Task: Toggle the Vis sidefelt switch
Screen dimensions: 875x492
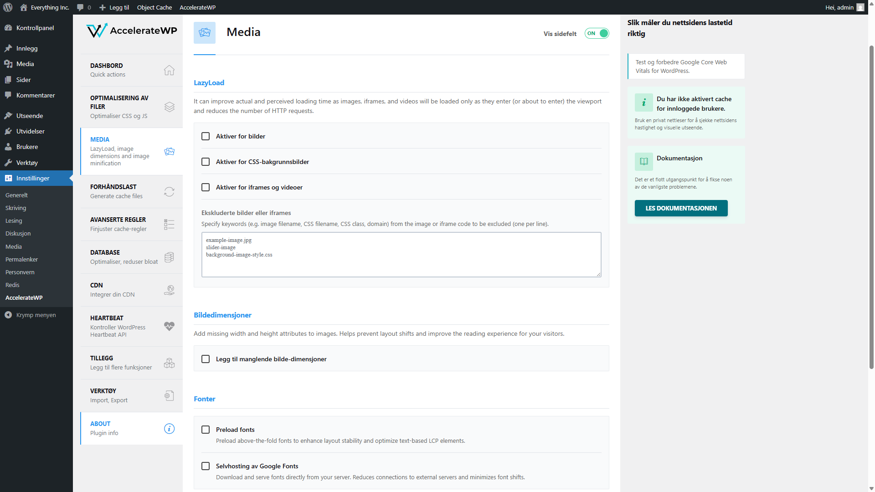Action: click(x=597, y=33)
